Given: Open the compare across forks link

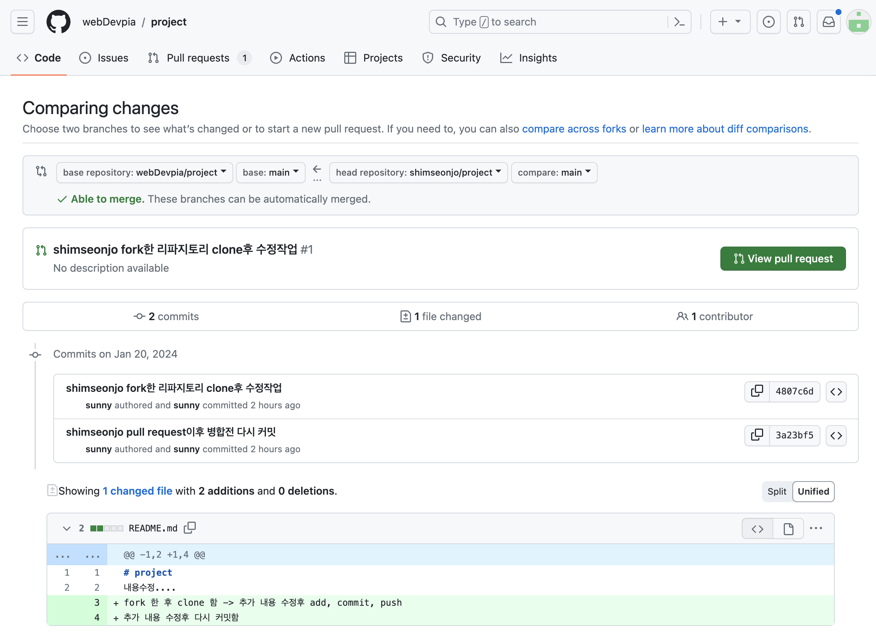Looking at the screenshot, I should pos(574,129).
